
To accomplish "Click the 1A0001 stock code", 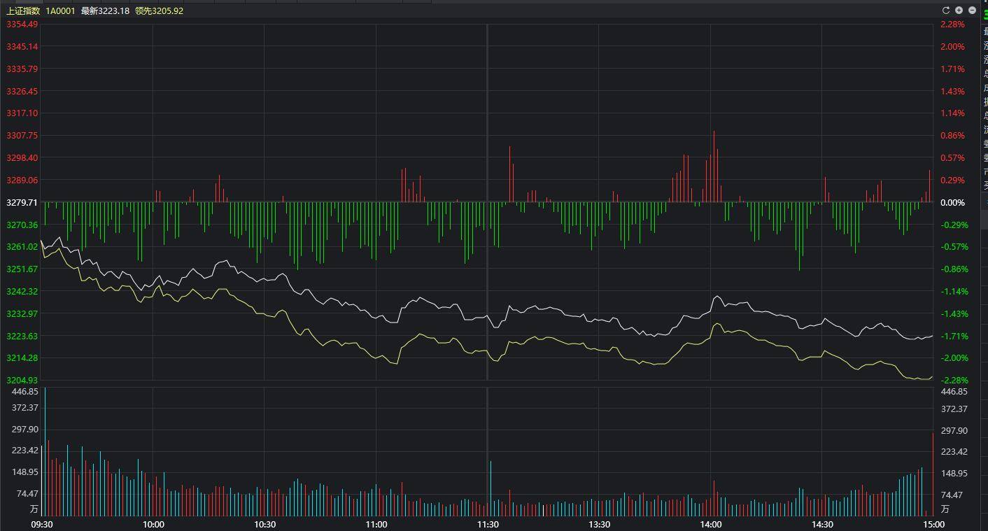I will (60, 11).
